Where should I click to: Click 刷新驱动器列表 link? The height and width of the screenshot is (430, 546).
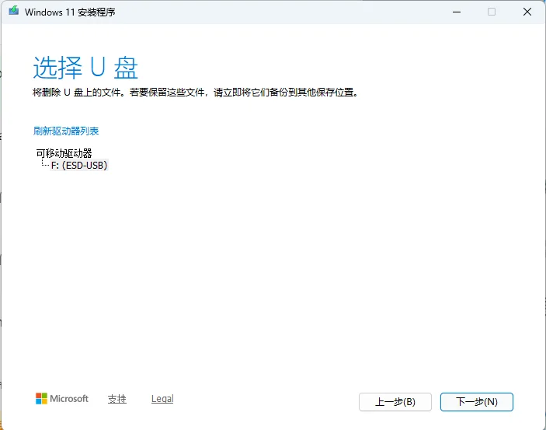[66, 131]
